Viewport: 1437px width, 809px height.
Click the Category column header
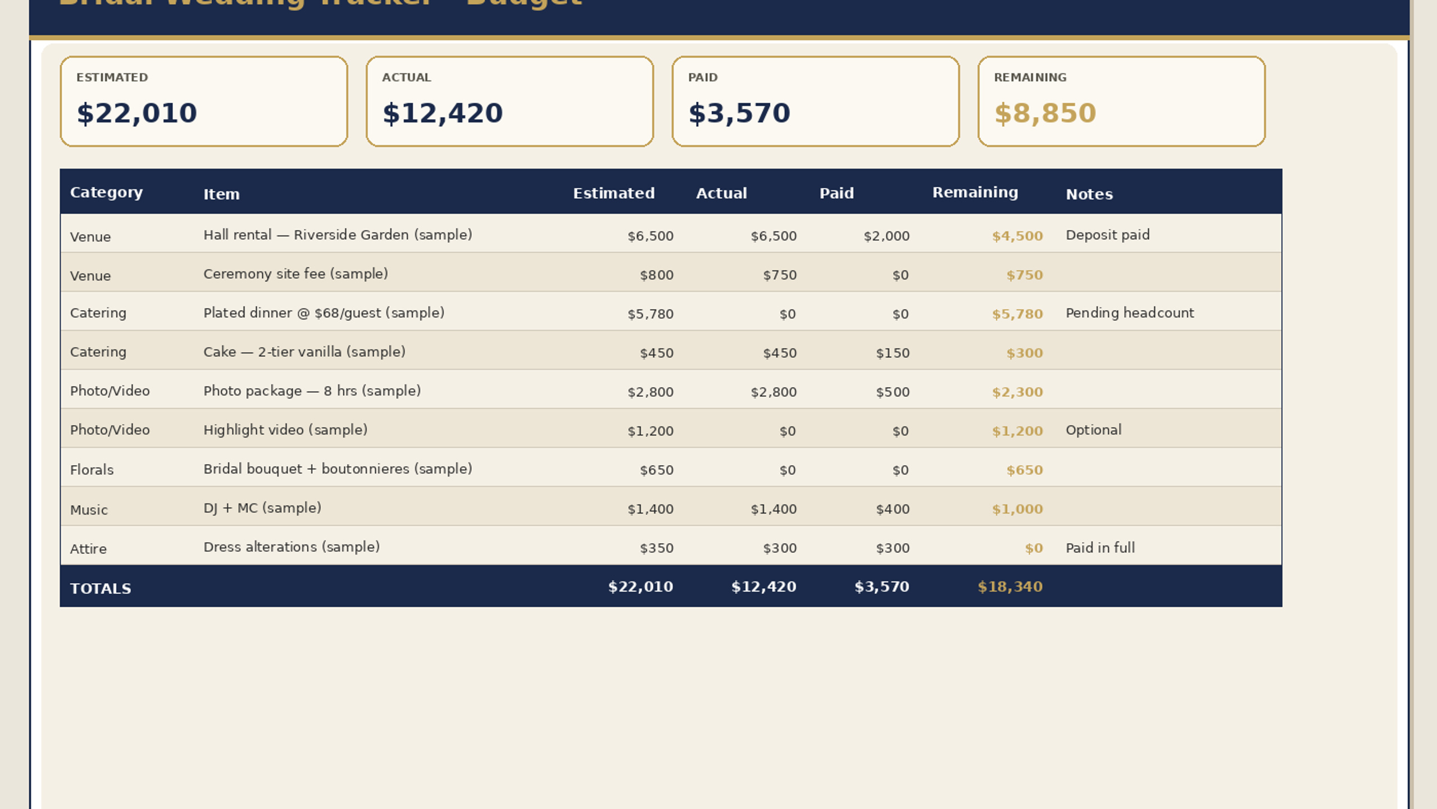106,193
